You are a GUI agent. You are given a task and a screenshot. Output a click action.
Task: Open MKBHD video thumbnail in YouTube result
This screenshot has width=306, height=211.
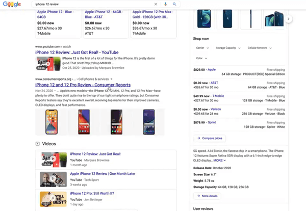48,64
